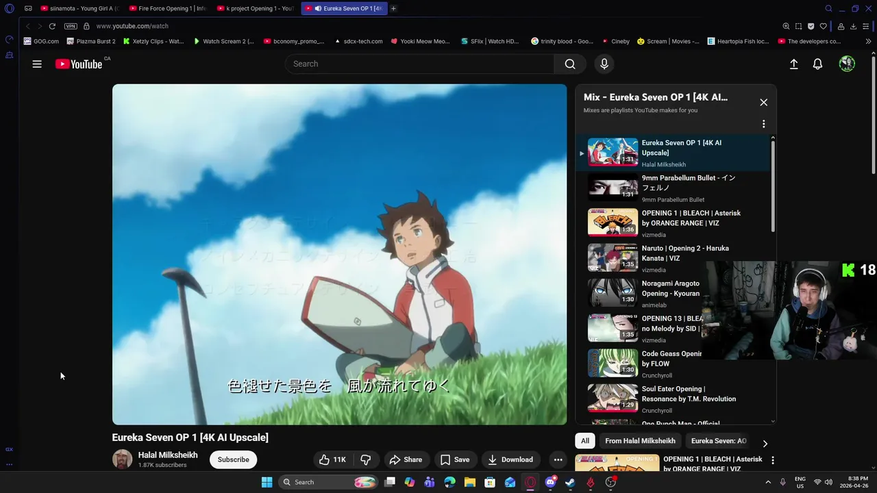The width and height of the screenshot is (877, 493).
Task: Open options for recommended BLEACH video
Action: click(x=772, y=460)
